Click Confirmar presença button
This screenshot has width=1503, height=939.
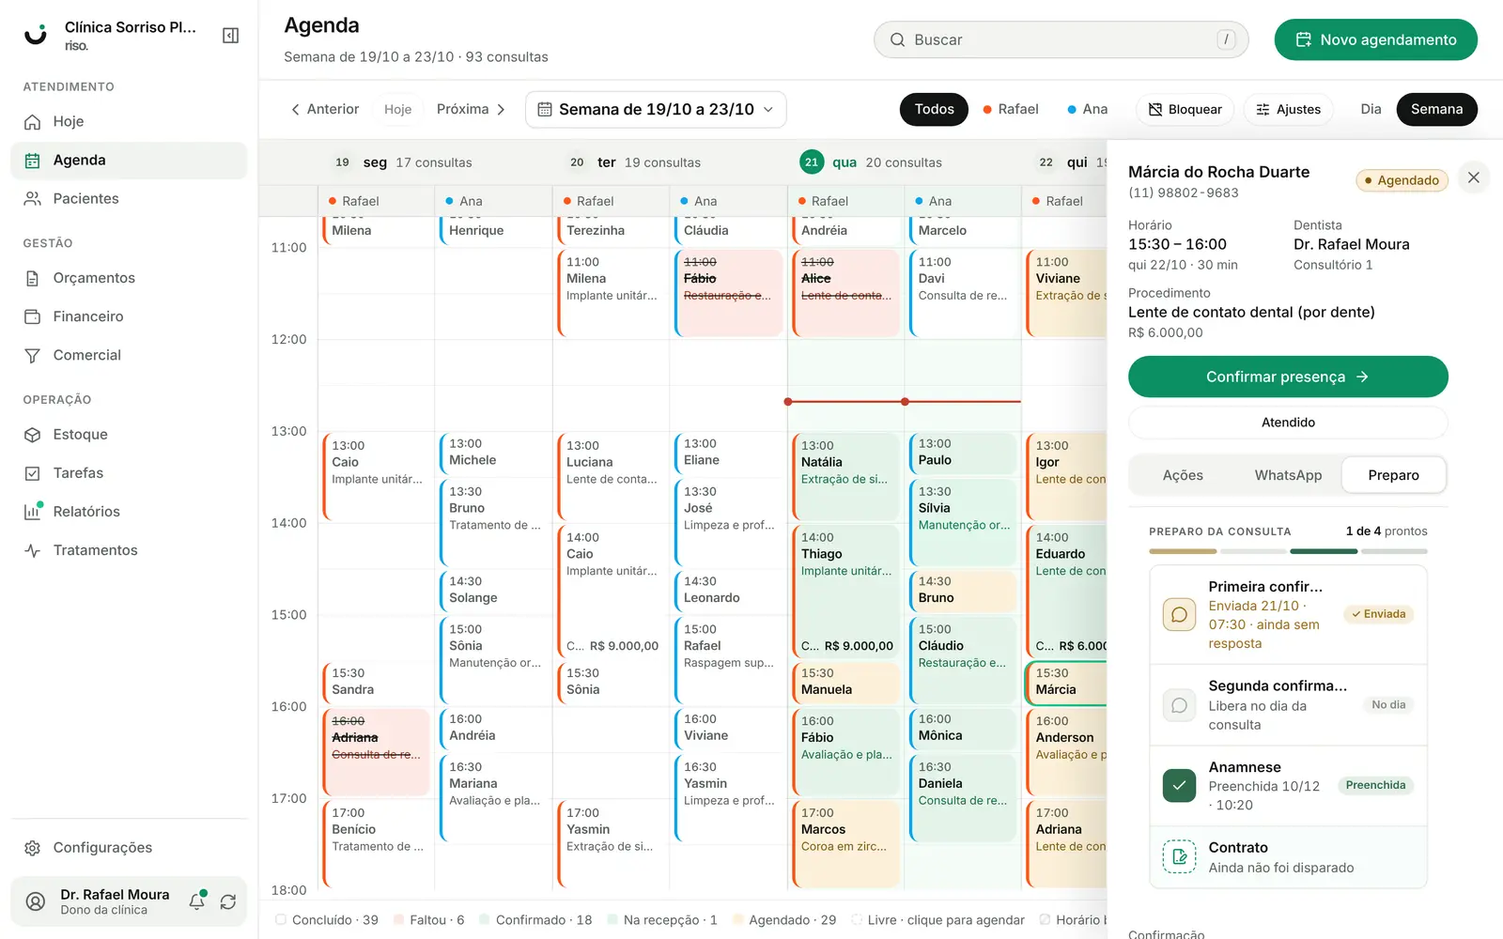1288,377
